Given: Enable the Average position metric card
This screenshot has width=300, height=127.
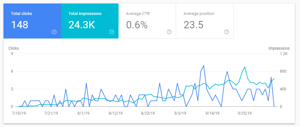Looking at the screenshot, I should click(204, 21).
